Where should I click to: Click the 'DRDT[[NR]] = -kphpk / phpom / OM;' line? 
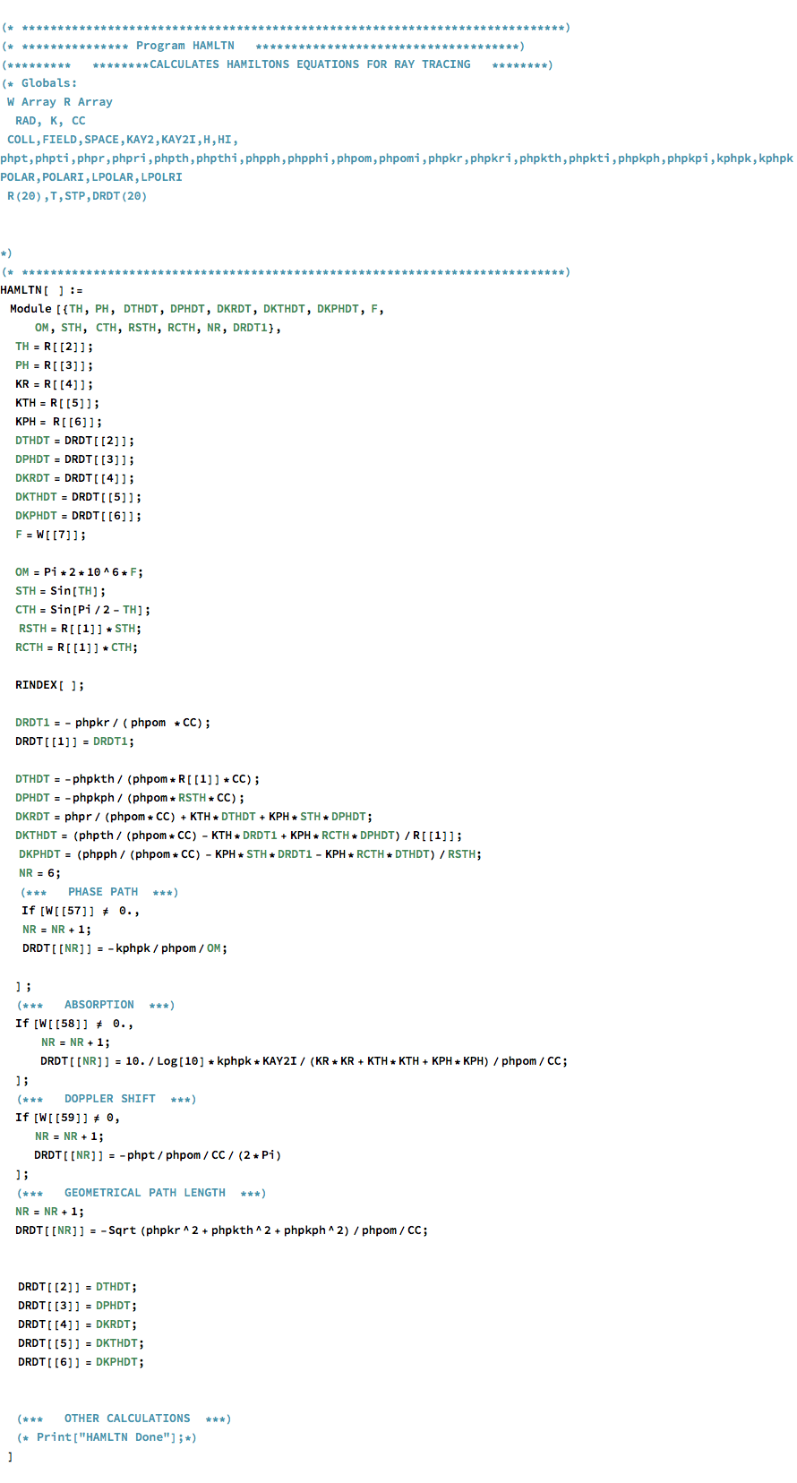pyautogui.click(x=125, y=948)
